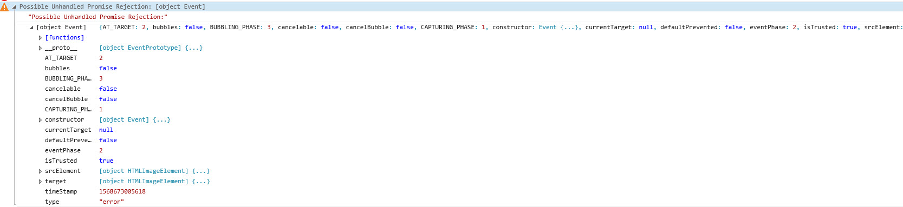Collapse the Possible Unhandled Promise Rejection message
This screenshot has width=903, height=207.
click(x=14, y=7)
